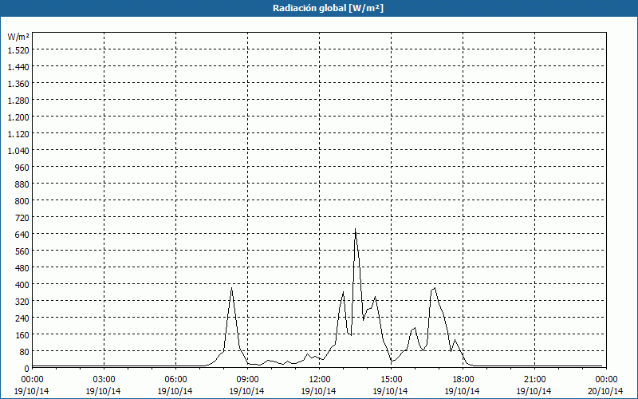Click the 09:00 time axis label

coord(247,380)
